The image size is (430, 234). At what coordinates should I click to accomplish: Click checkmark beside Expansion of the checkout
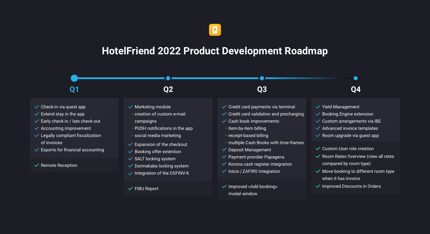(x=130, y=144)
